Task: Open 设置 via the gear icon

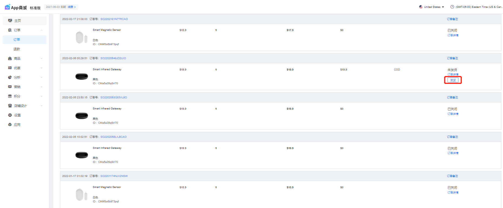Action: coord(10,115)
